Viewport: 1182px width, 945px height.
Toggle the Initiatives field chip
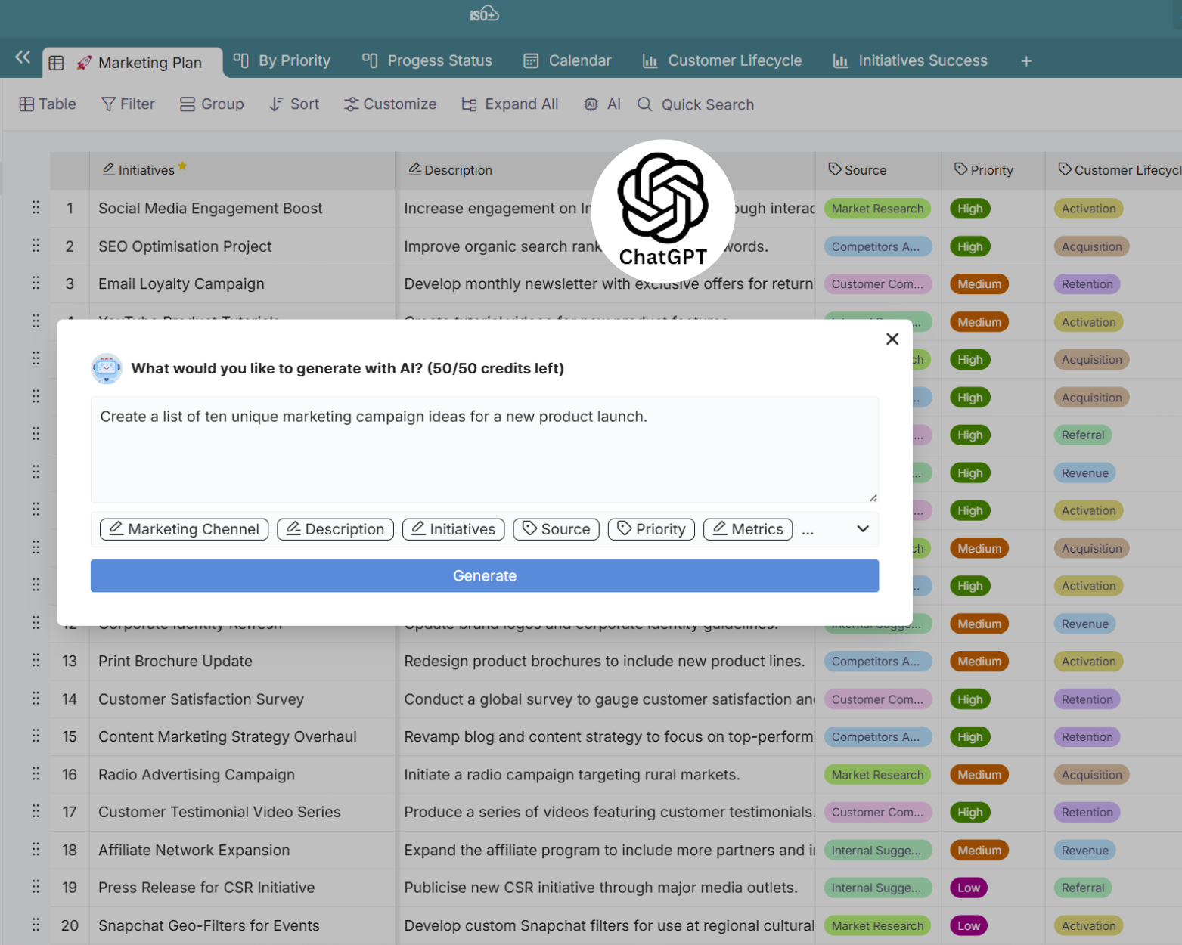click(x=454, y=529)
